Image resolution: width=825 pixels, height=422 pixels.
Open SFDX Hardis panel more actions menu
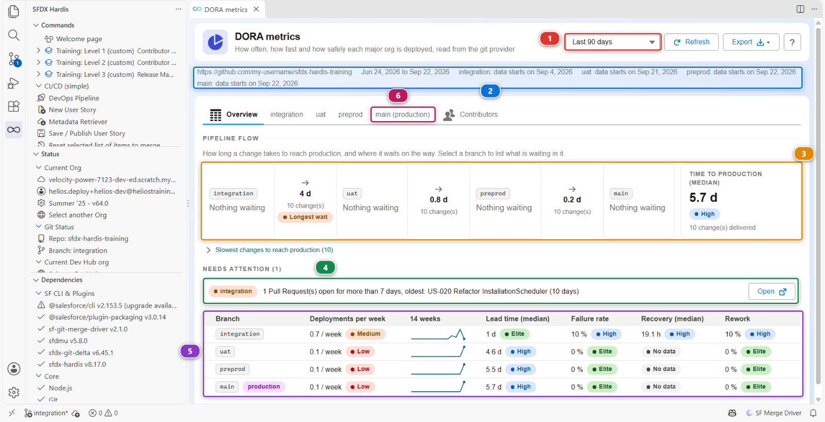click(178, 9)
